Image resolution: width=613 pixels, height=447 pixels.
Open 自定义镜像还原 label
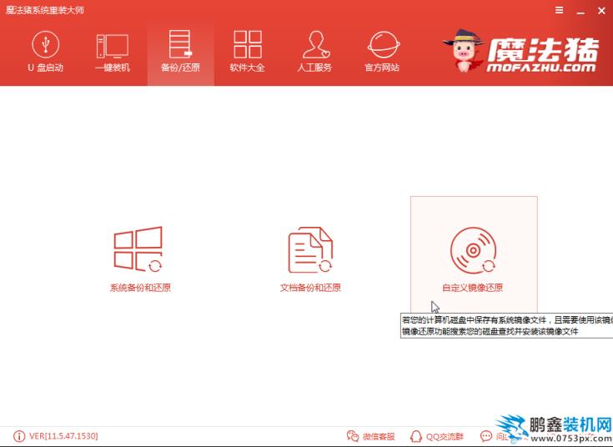473,288
